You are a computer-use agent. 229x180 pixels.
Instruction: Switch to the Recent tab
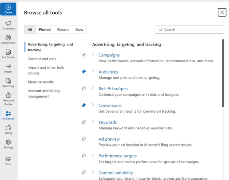click(x=63, y=30)
